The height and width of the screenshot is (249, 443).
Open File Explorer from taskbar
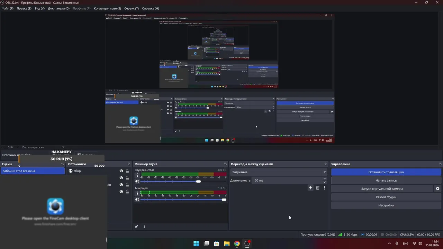pos(227,243)
